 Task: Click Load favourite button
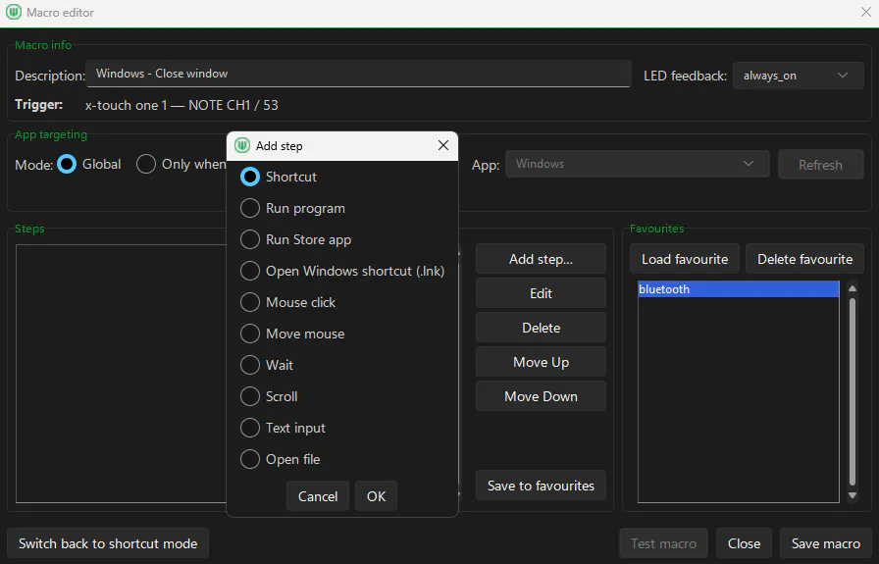coord(685,259)
